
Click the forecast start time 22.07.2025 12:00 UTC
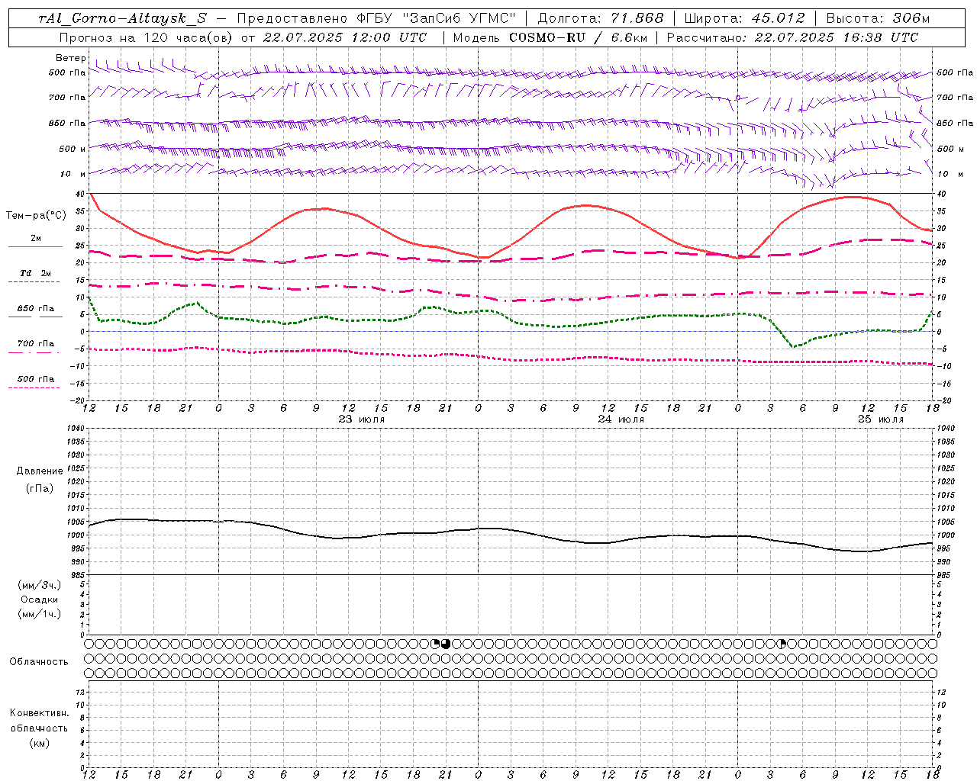click(344, 37)
